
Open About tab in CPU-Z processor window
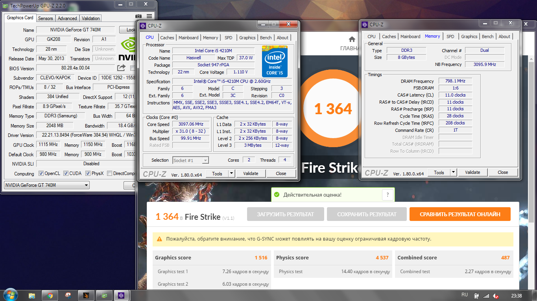(282, 38)
